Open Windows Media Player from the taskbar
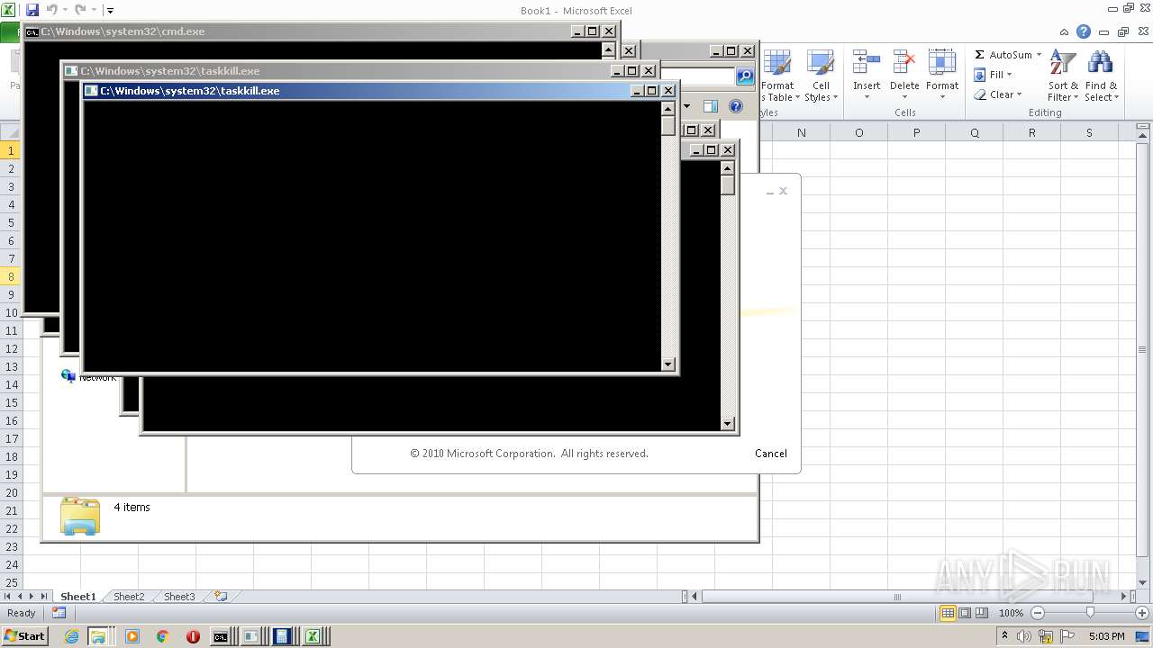1153x648 pixels. (x=132, y=636)
